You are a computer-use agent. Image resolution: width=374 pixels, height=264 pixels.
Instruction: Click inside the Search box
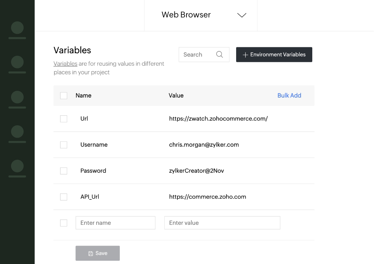(198, 54)
